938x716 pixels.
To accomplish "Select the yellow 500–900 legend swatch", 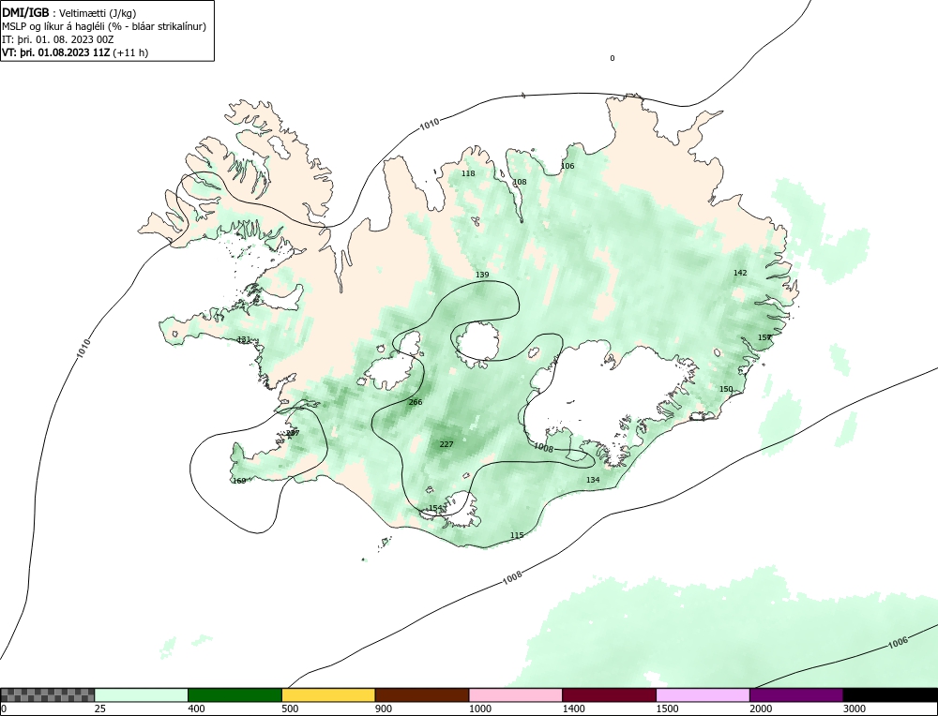I will click(328, 694).
